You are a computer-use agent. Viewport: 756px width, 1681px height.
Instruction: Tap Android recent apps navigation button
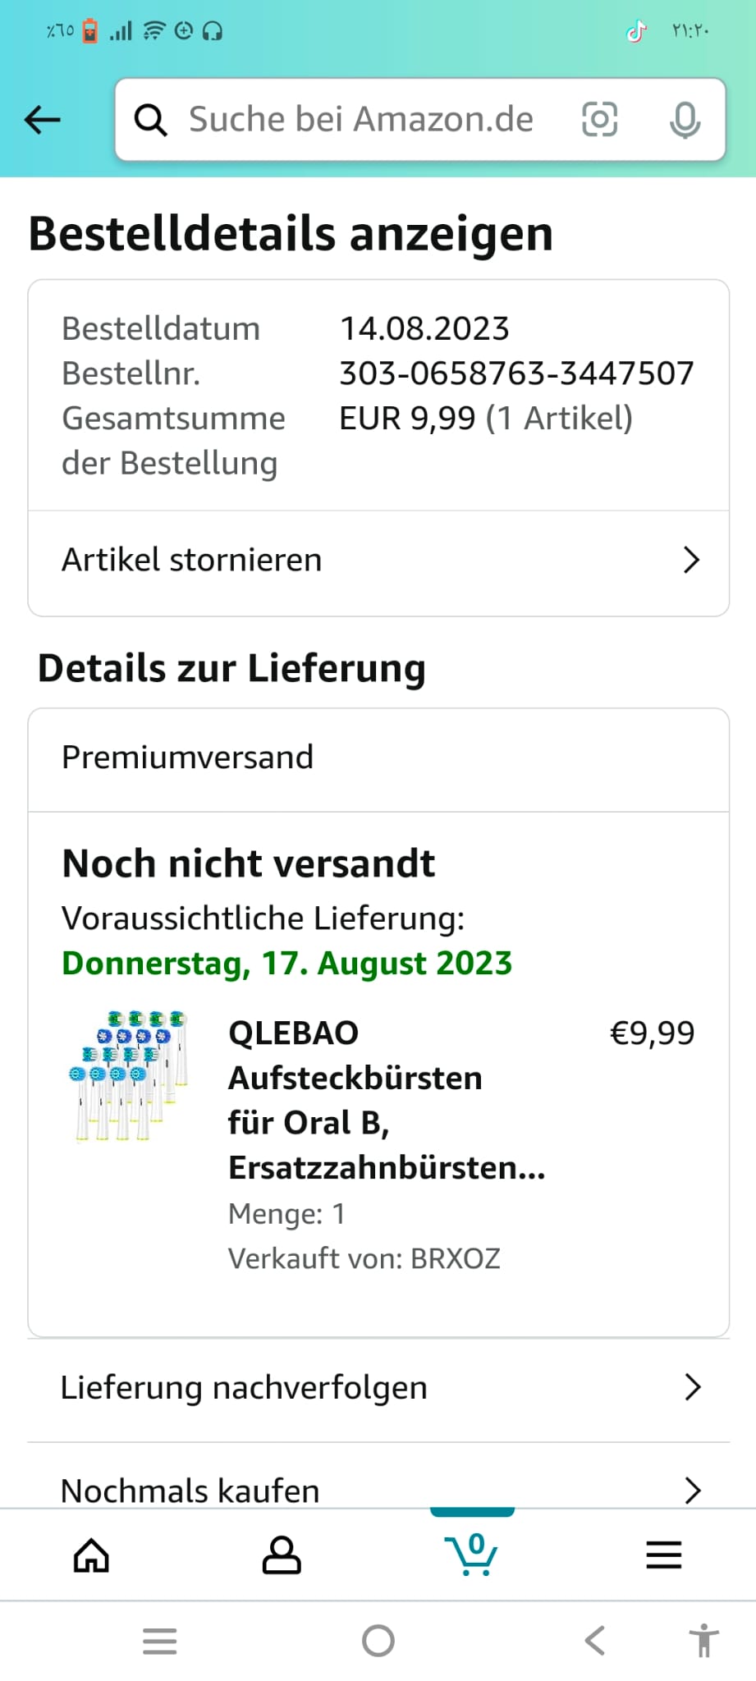pos(159,1641)
